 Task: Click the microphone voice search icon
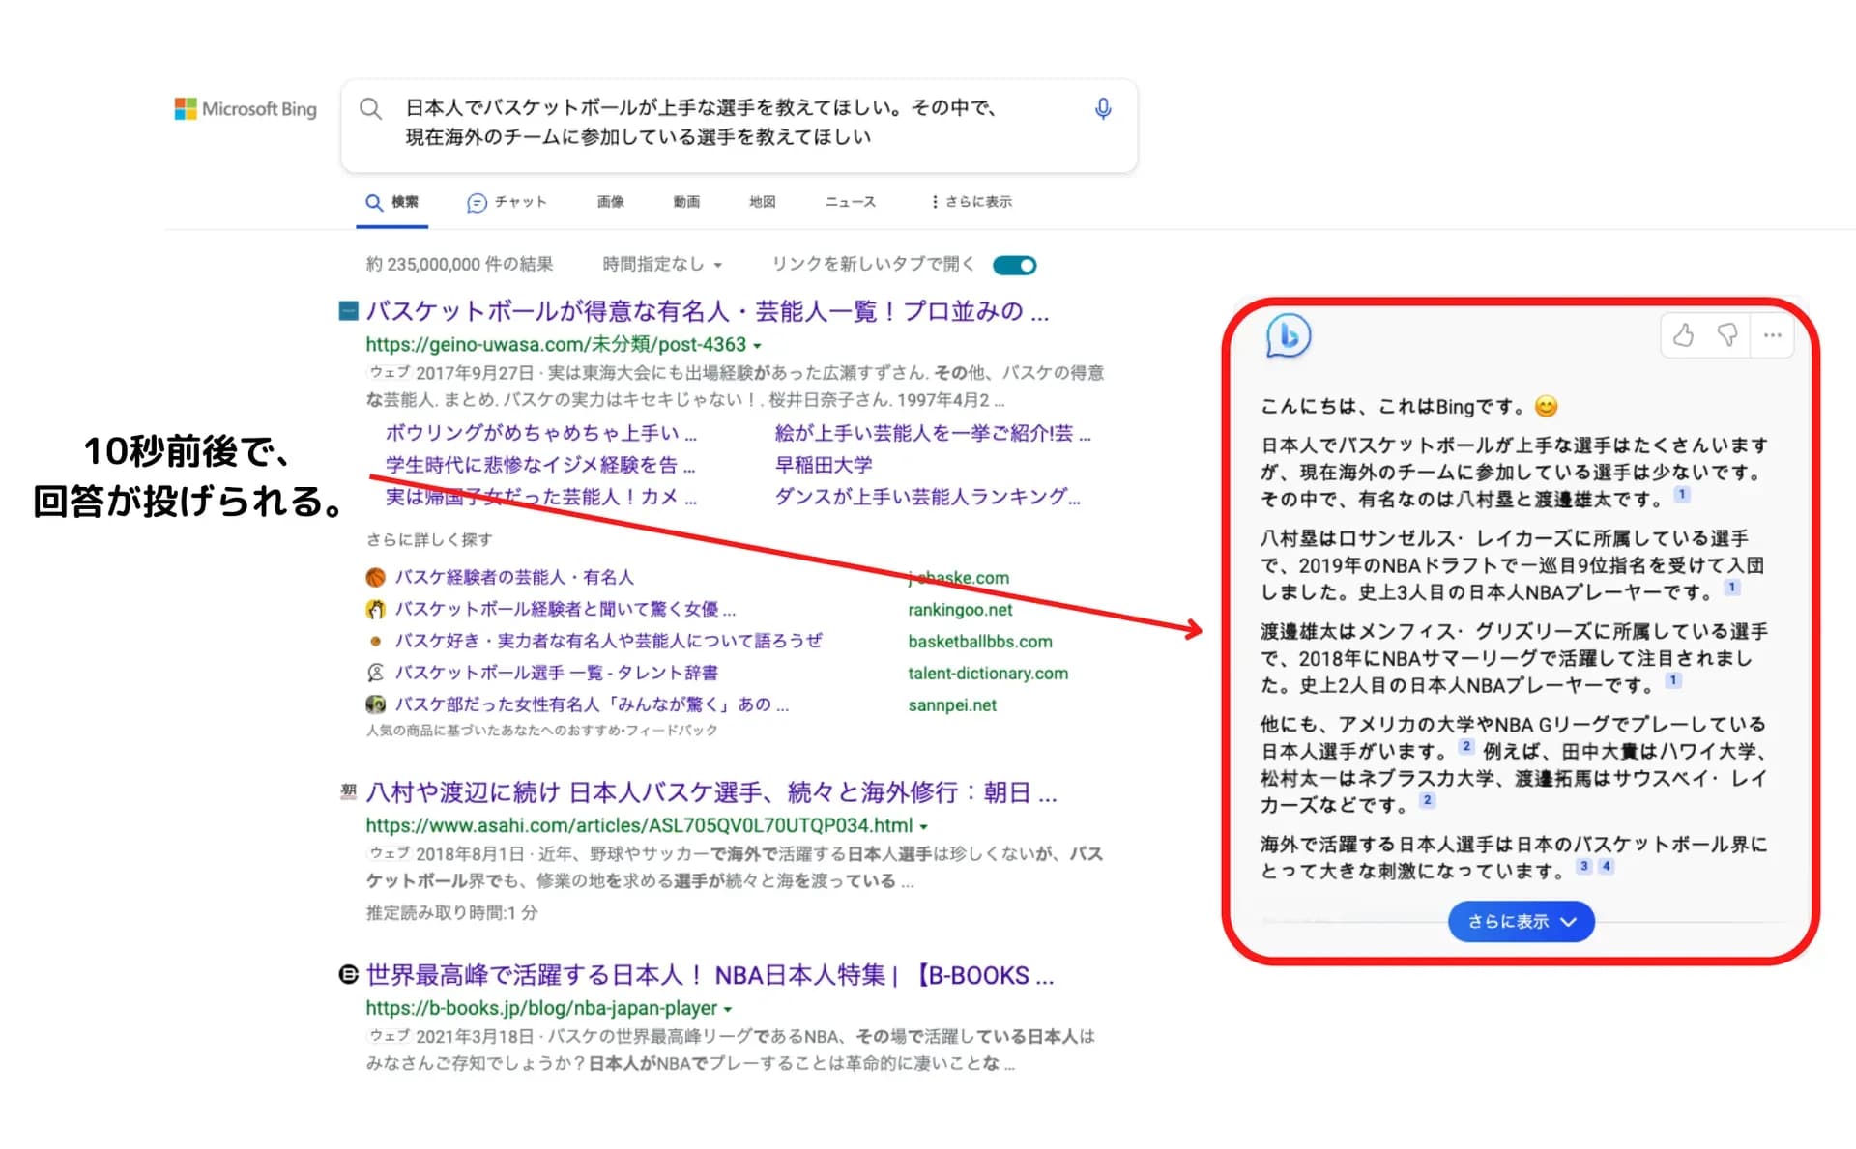click(1102, 109)
